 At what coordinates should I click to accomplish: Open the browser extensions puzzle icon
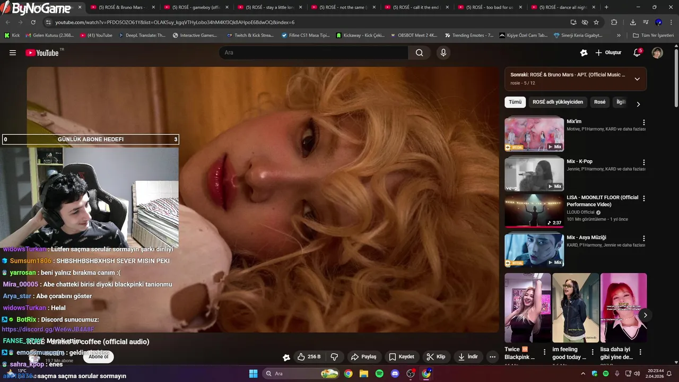point(614,22)
